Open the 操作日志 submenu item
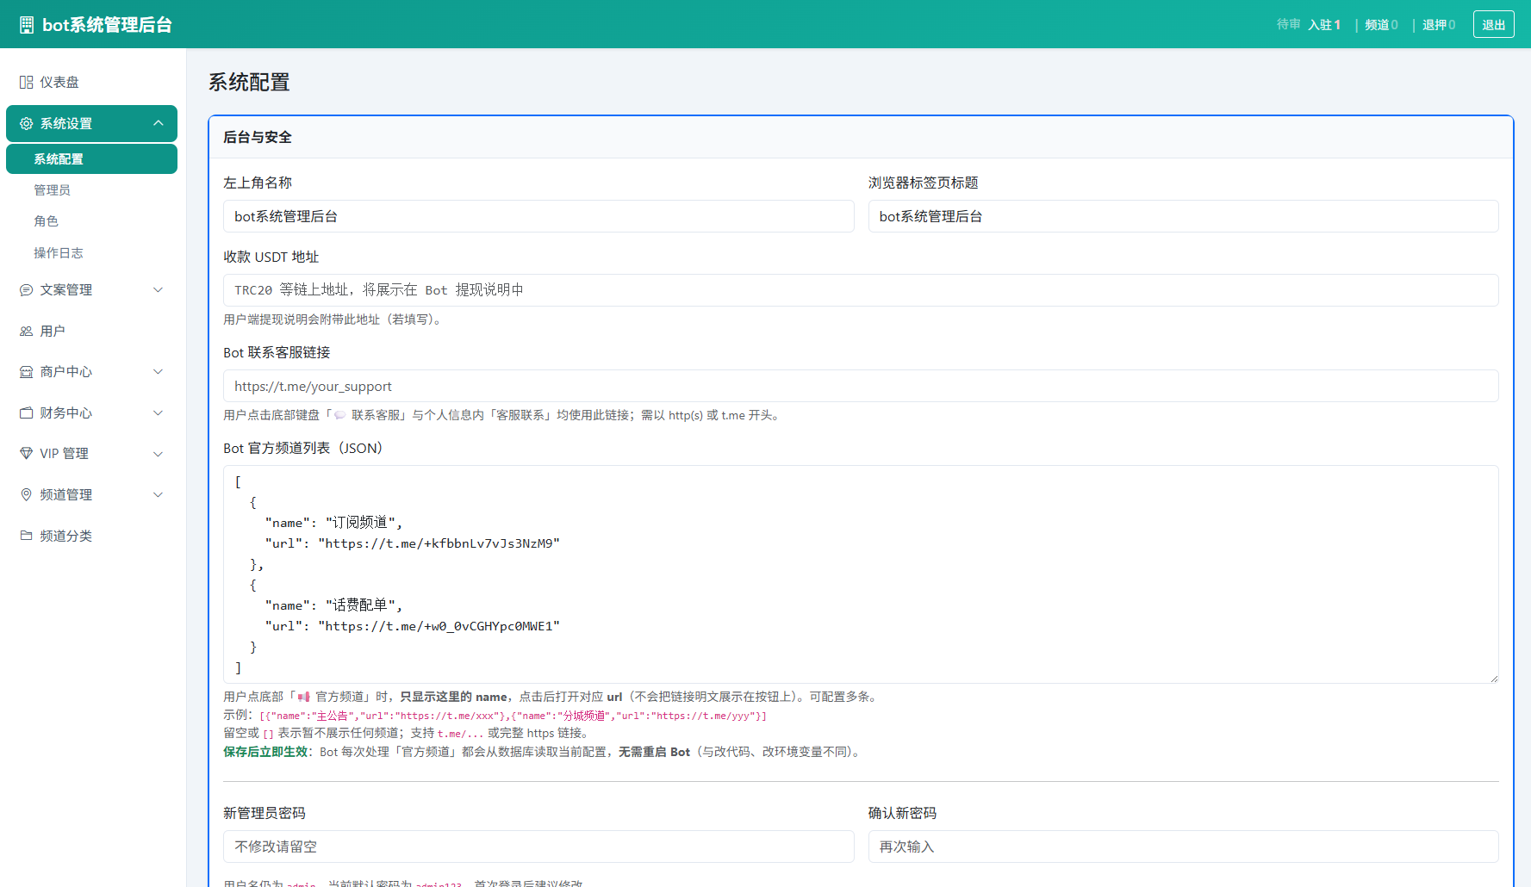The image size is (1531, 887). pos(59,253)
